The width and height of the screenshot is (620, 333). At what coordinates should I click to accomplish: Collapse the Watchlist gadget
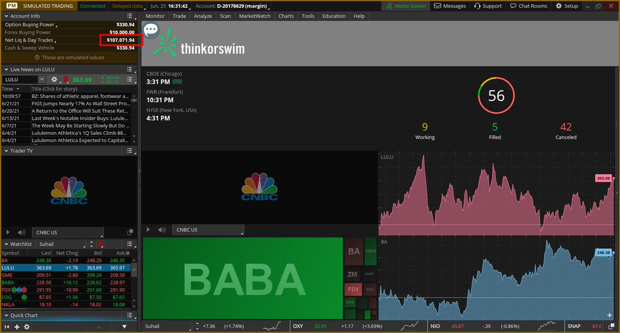(6, 244)
